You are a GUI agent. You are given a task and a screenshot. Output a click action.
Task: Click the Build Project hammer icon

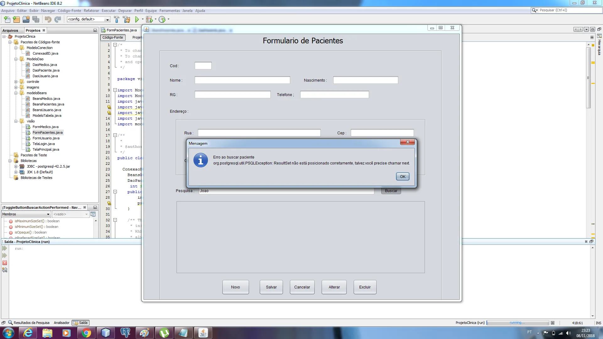[117, 19]
